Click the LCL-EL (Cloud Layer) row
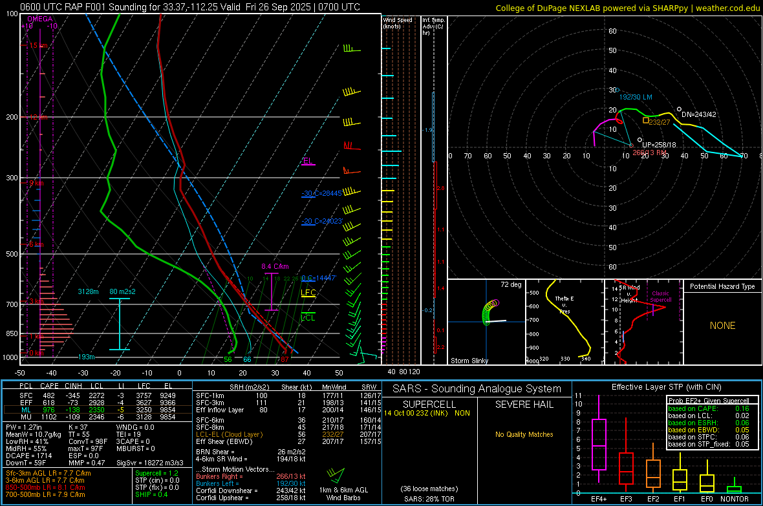Screen dimensions: 763x506 288,434
